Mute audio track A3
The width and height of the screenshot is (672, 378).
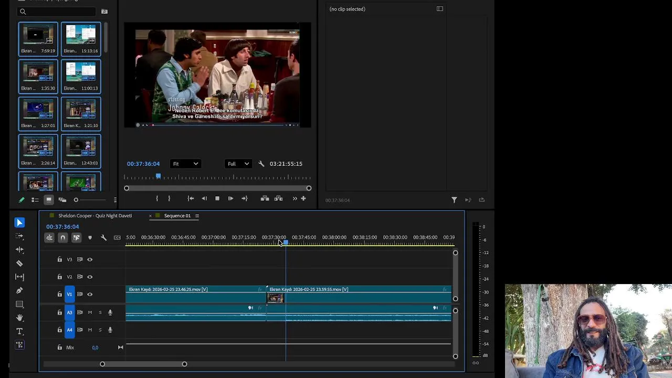90,312
